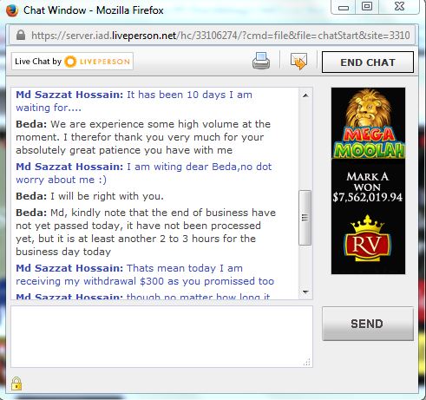Click the END CHAT button

tap(368, 62)
